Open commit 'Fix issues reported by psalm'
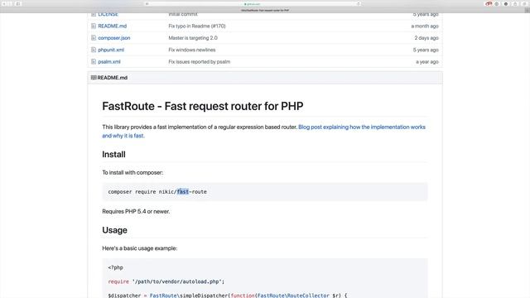Image resolution: width=530 pixels, height=298 pixels. pos(199,62)
